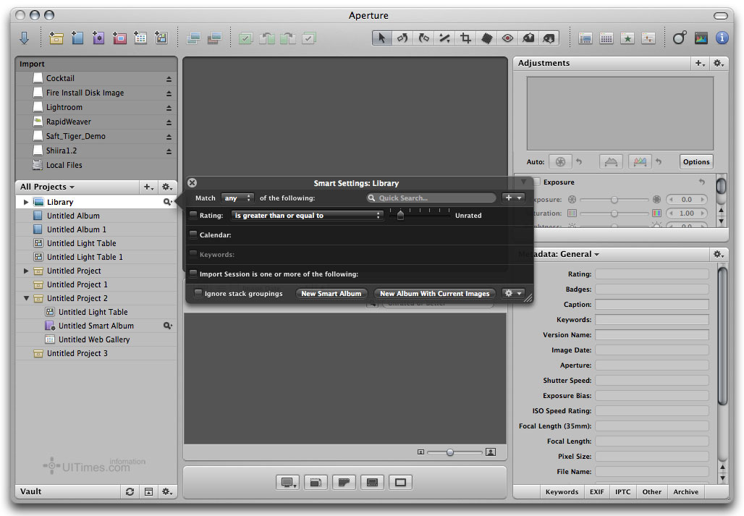Image resolution: width=744 pixels, height=516 pixels.
Task: Create a new project from toolbar
Action: (56, 38)
